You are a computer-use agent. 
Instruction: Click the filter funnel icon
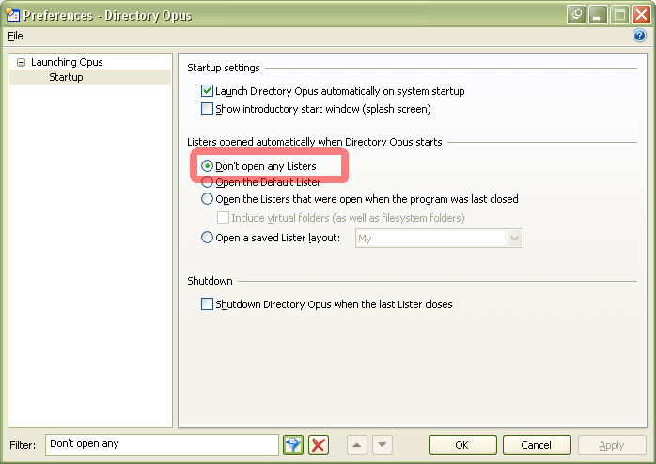pos(293,444)
